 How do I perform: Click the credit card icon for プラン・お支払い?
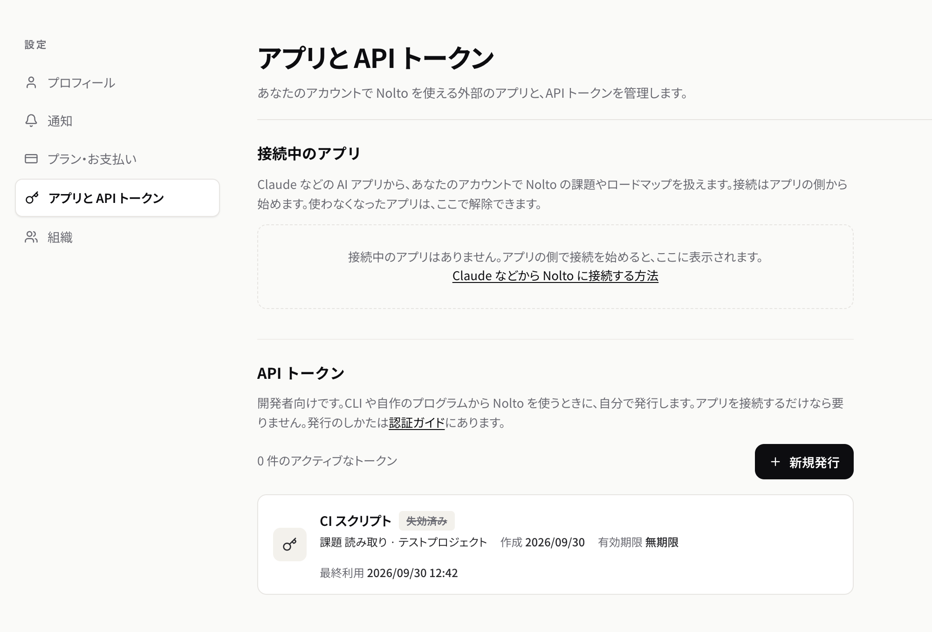tap(31, 159)
